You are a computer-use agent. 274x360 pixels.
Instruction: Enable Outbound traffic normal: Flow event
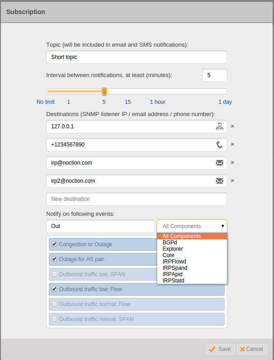pyautogui.click(x=54, y=304)
